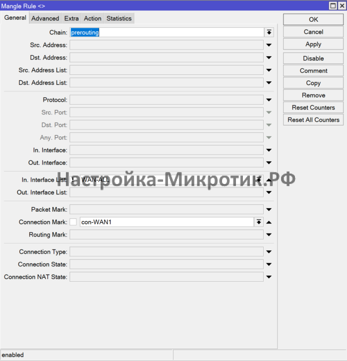Collapse the Connection Mark field arrow

[269, 222]
